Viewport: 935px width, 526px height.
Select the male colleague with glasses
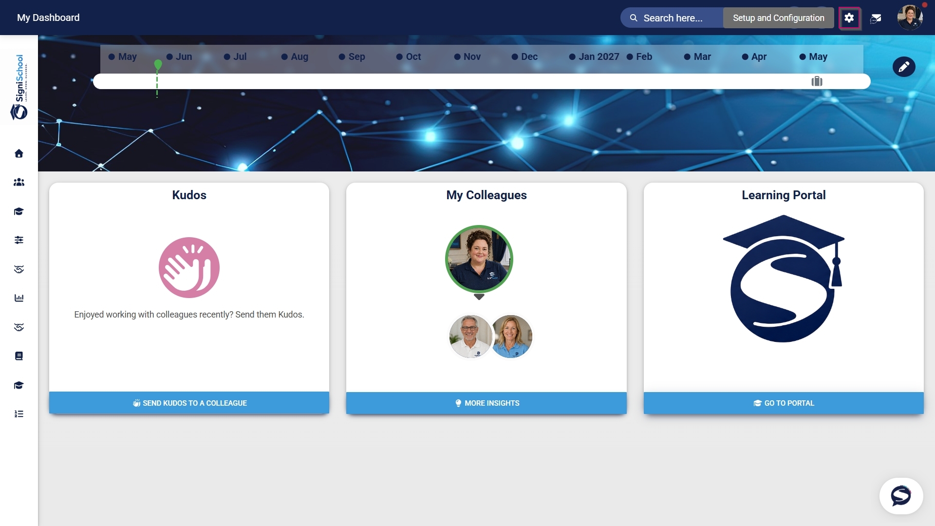pos(470,337)
